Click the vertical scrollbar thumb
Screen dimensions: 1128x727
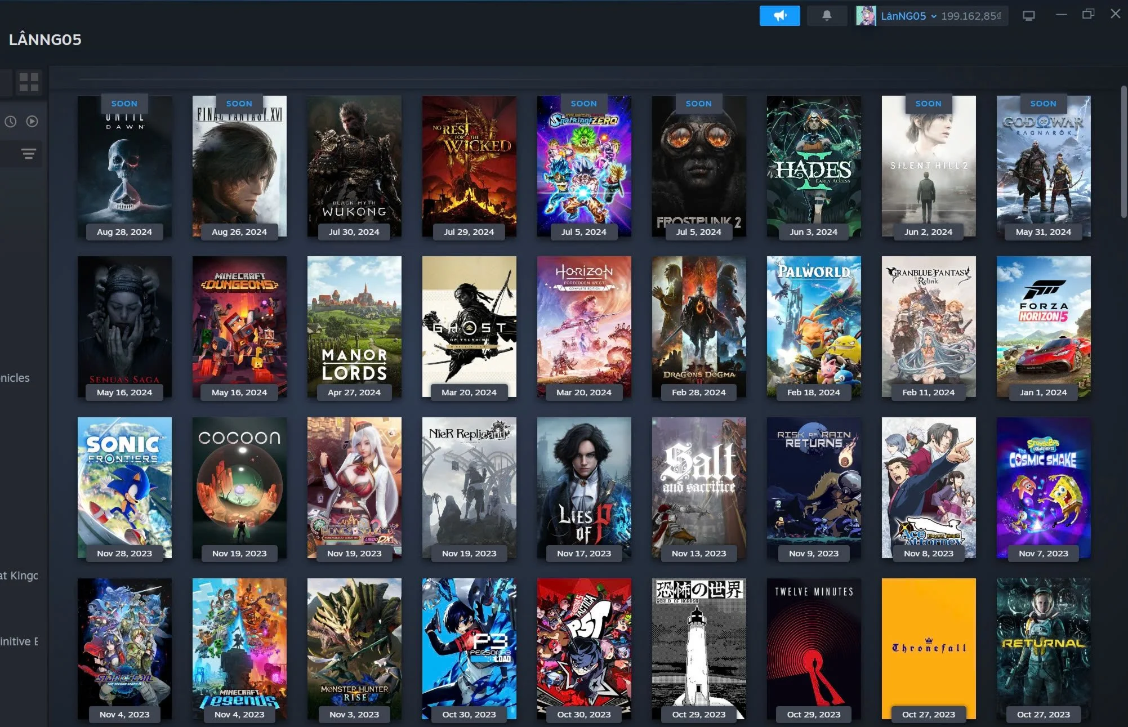[x=1123, y=151]
